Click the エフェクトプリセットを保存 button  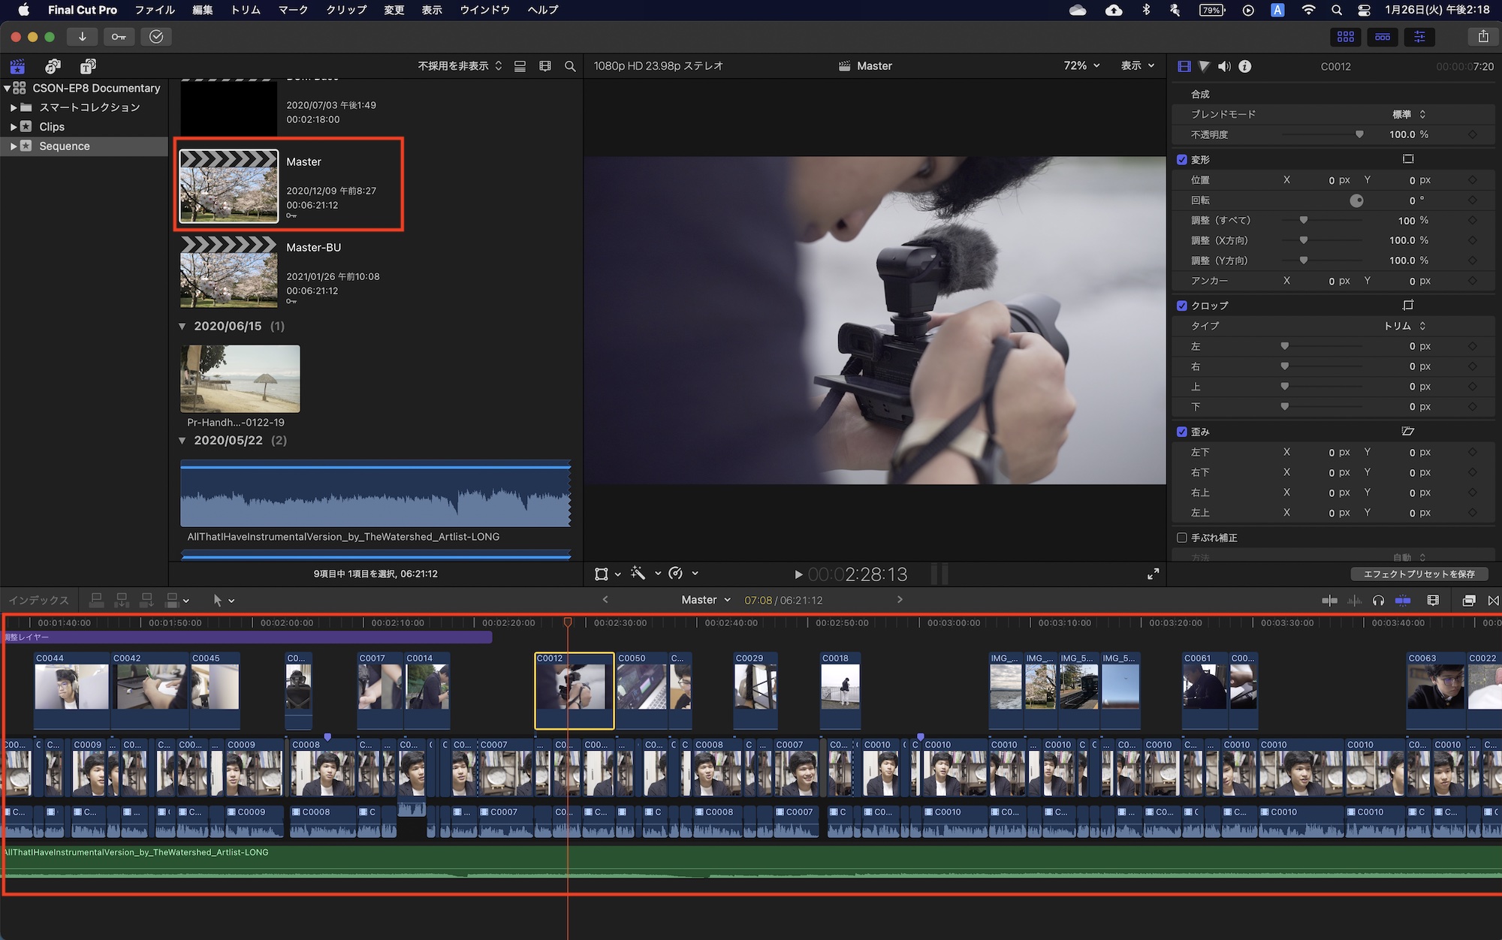(1419, 574)
